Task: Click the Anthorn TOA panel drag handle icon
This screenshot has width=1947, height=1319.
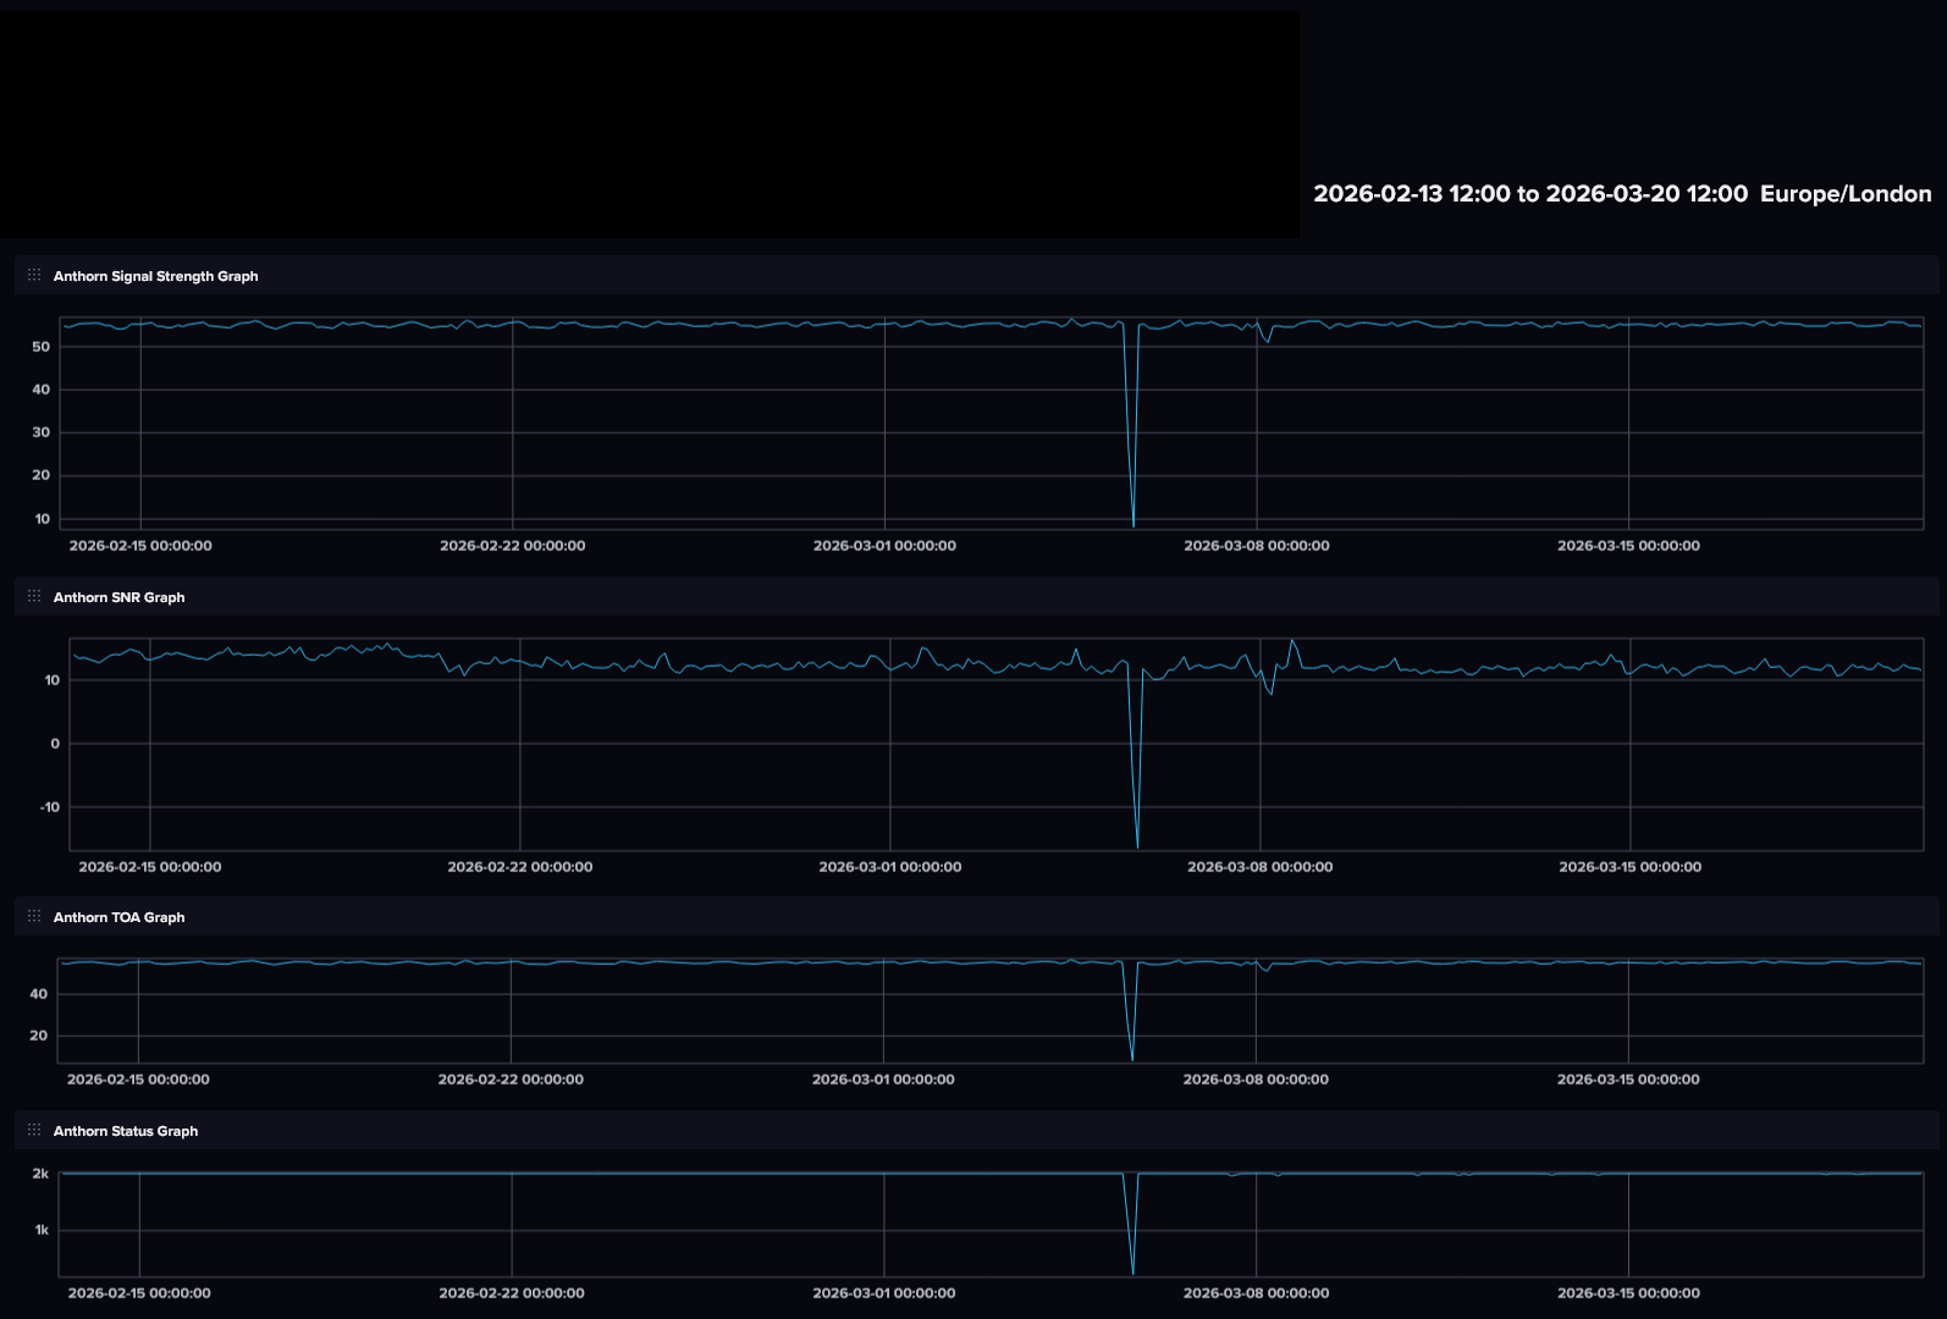Action: (x=34, y=916)
